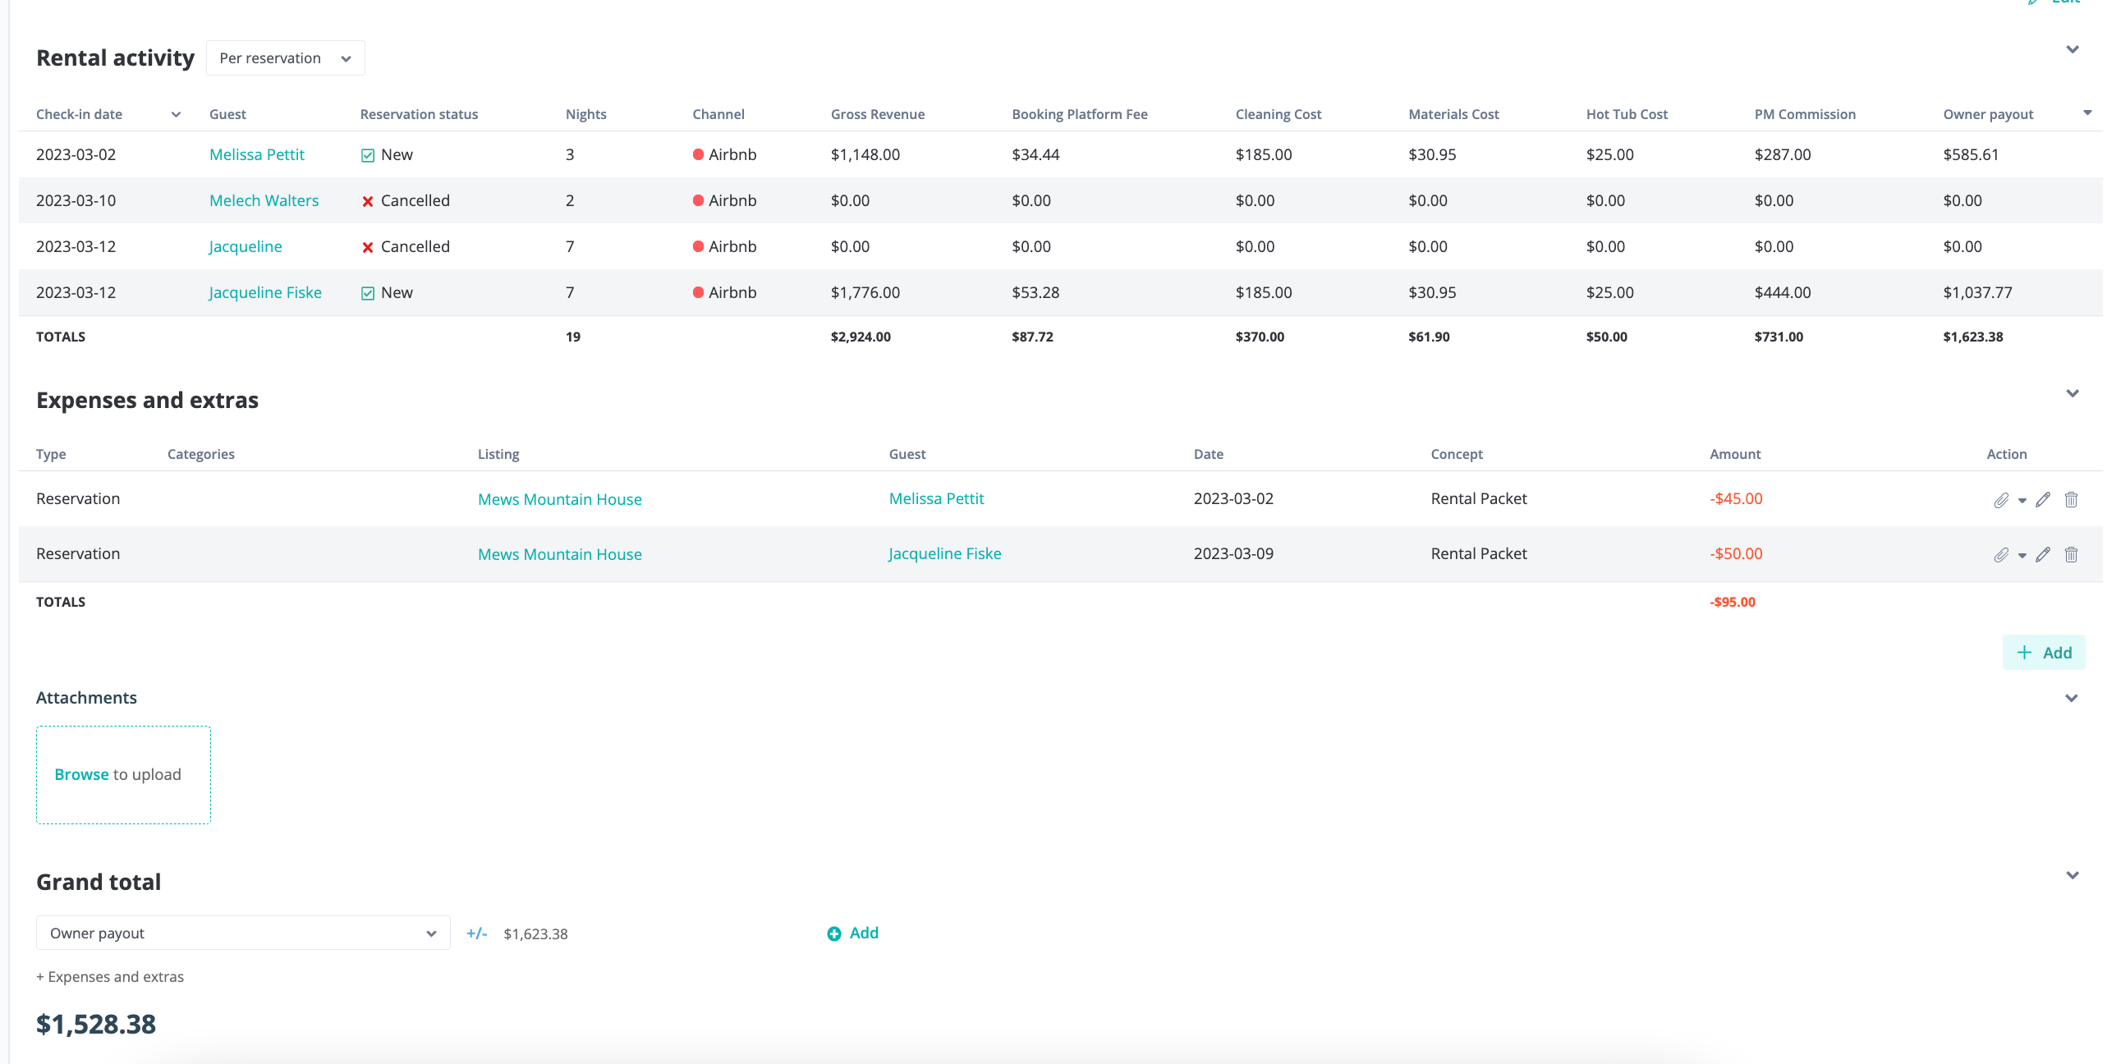This screenshot has height=1064, width=2107.
Task: Open the Owner payout dropdown in Grand total
Action: (243, 933)
